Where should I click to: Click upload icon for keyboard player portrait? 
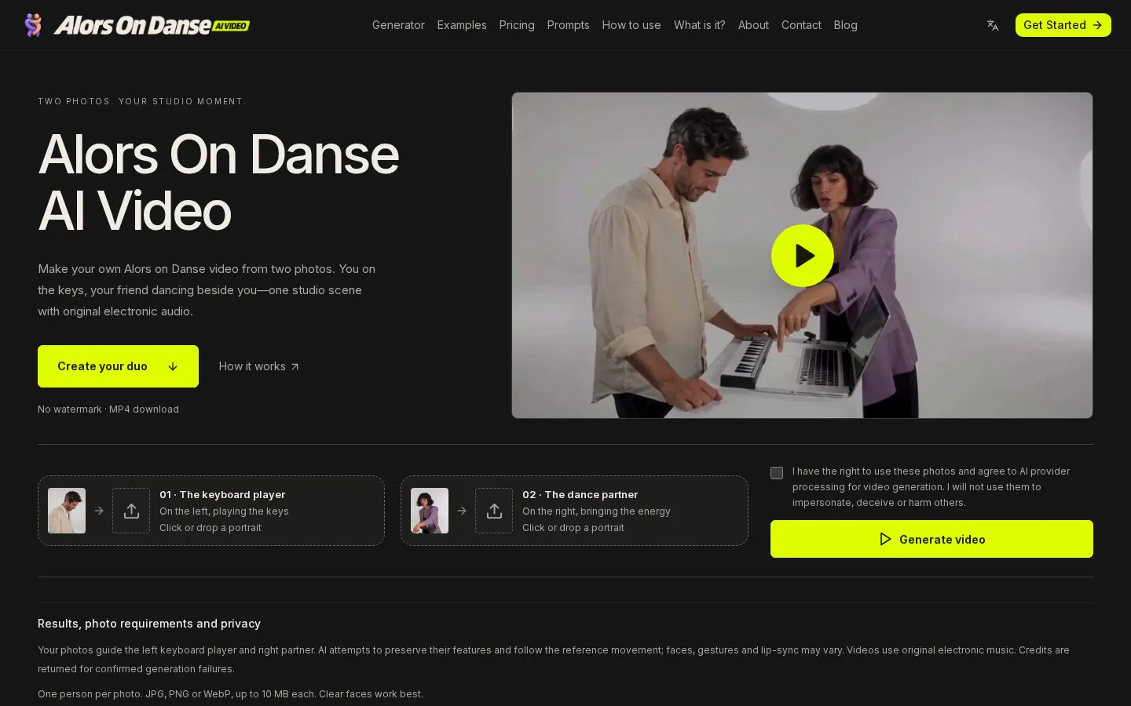pyautogui.click(x=131, y=511)
